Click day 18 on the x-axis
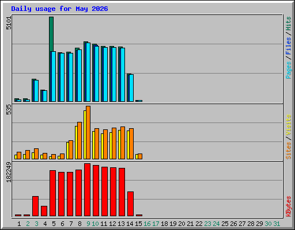 (164, 224)
